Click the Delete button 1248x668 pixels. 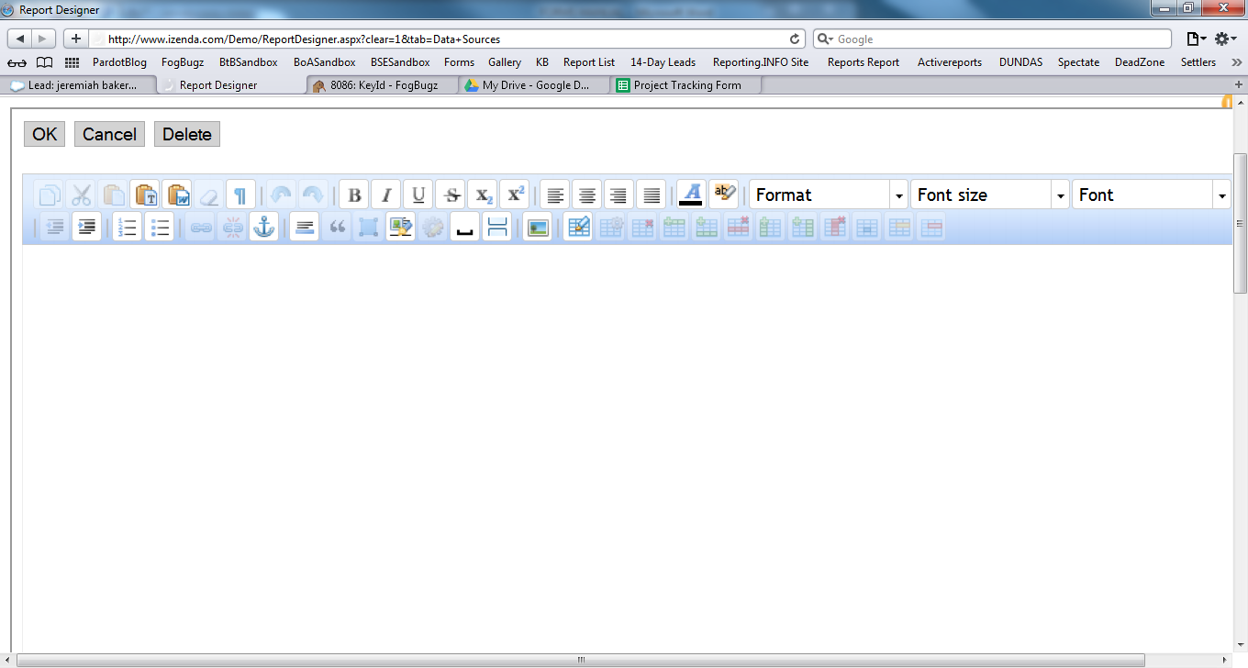[x=187, y=134]
